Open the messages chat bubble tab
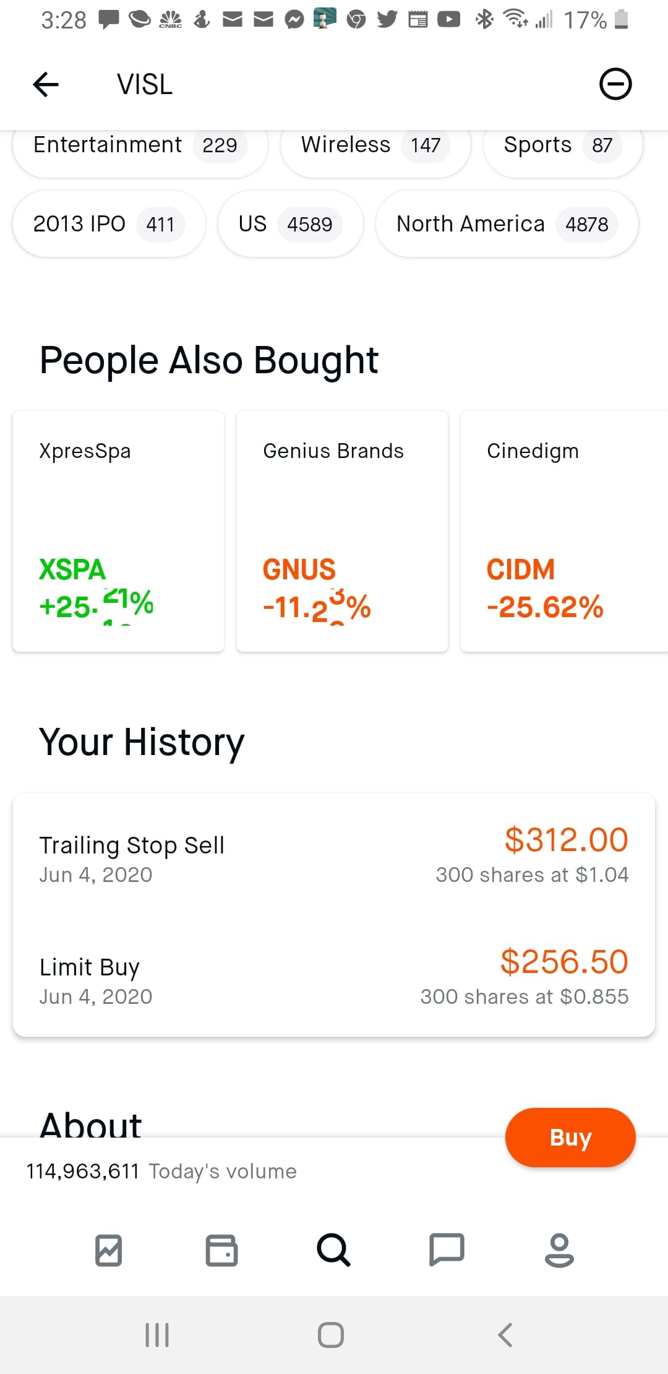668x1374 pixels. [x=447, y=1250]
